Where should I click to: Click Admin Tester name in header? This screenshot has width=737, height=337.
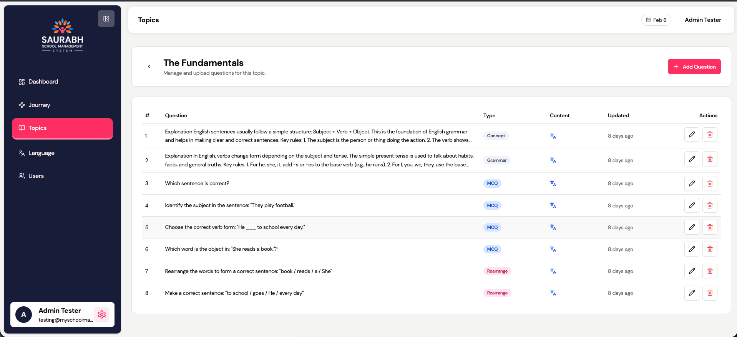click(x=702, y=20)
